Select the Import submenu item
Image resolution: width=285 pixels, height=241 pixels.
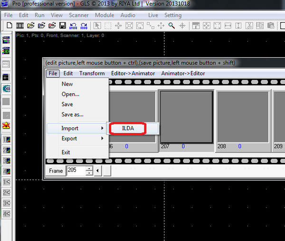(x=76, y=128)
